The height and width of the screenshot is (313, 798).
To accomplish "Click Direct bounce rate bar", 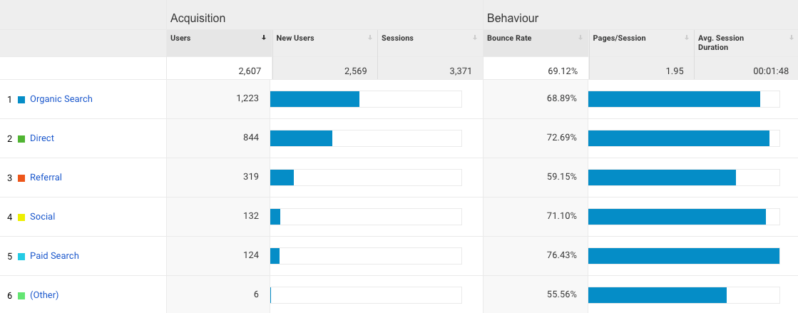I will [x=679, y=138].
